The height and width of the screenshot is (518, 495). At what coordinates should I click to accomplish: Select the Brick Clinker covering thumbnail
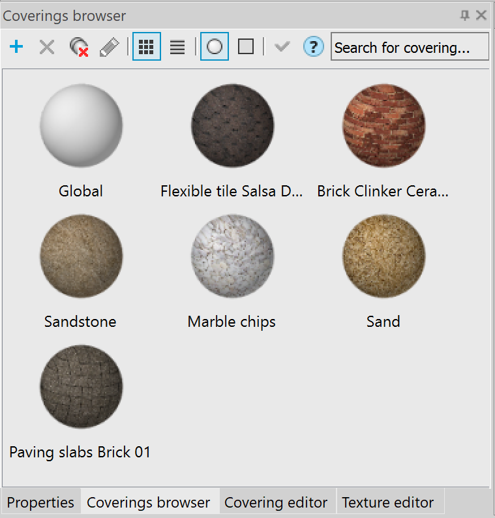tap(383, 125)
